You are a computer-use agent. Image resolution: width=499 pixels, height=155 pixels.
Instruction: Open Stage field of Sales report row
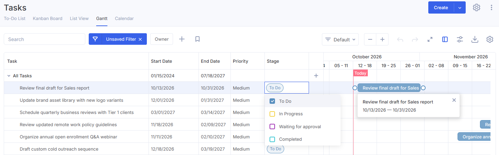coord(287,88)
